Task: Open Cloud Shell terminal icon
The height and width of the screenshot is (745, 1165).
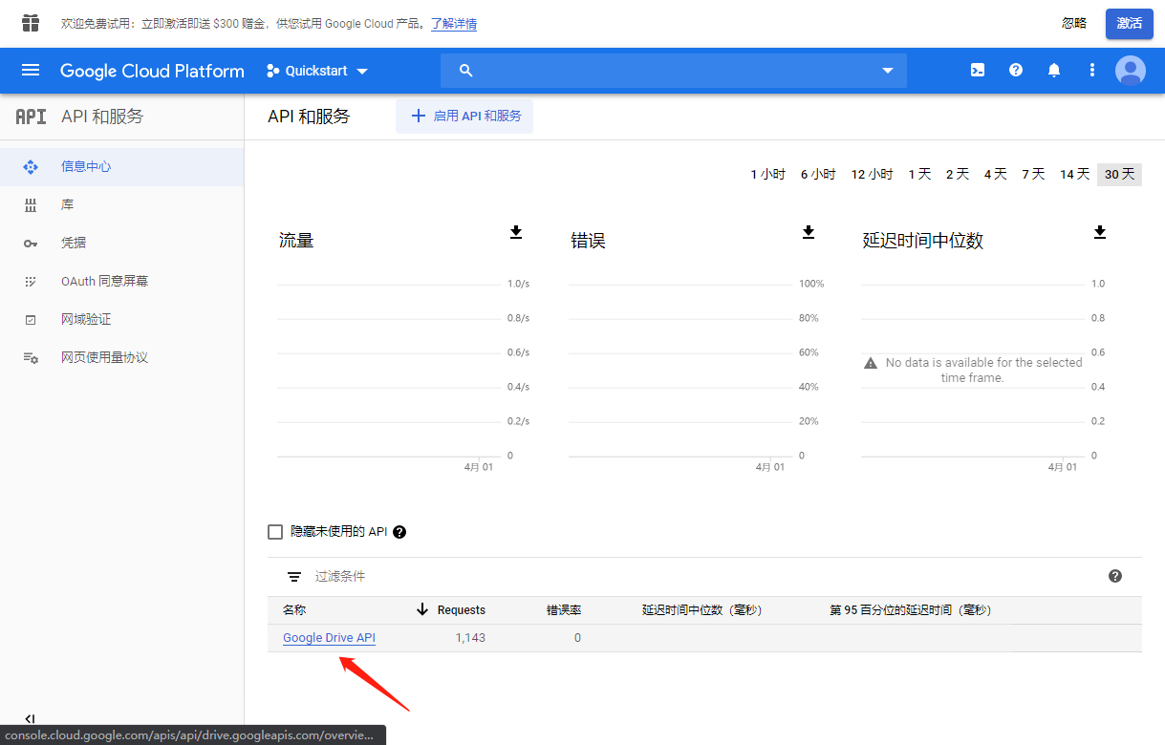Action: [x=978, y=71]
